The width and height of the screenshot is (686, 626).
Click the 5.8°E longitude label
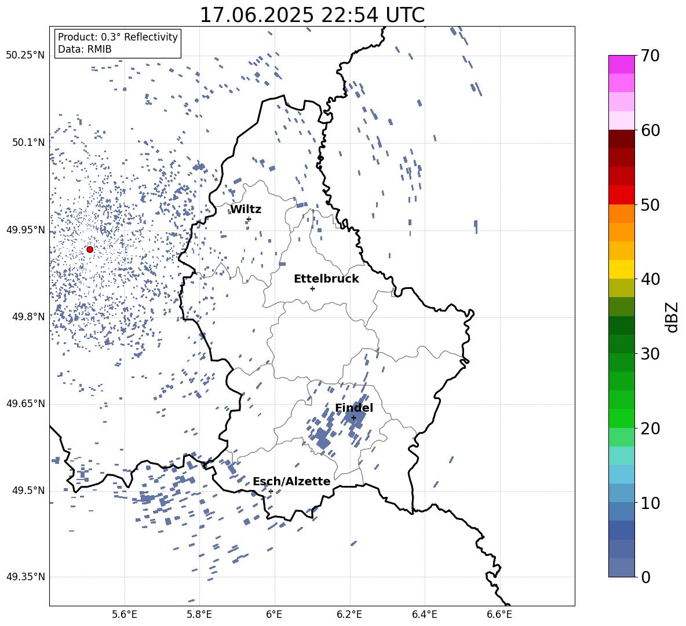click(x=199, y=614)
